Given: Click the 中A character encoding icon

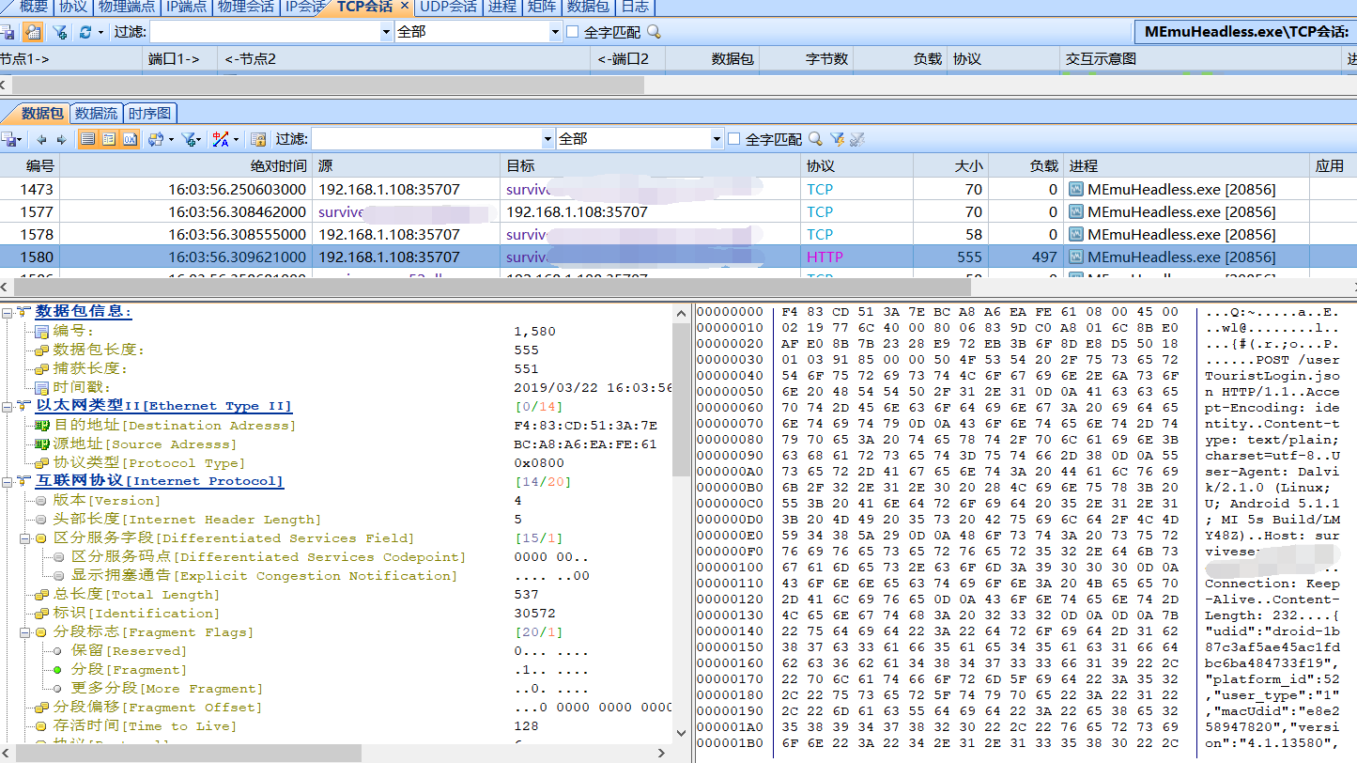Looking at the screenshot, I should tap(221, 139).
